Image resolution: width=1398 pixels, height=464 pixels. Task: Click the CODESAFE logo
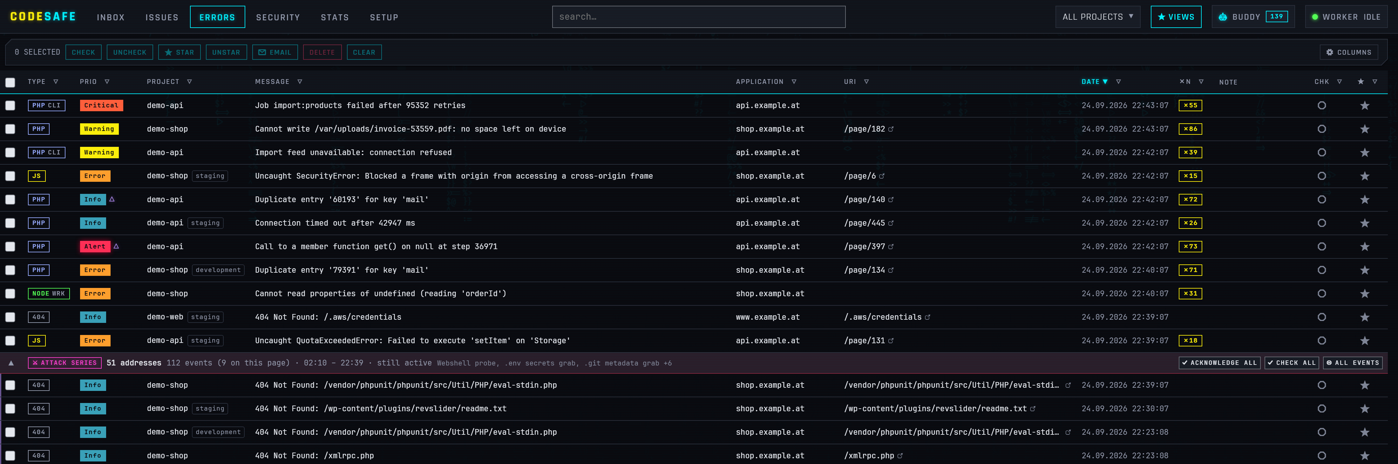[x=43, y=16]
